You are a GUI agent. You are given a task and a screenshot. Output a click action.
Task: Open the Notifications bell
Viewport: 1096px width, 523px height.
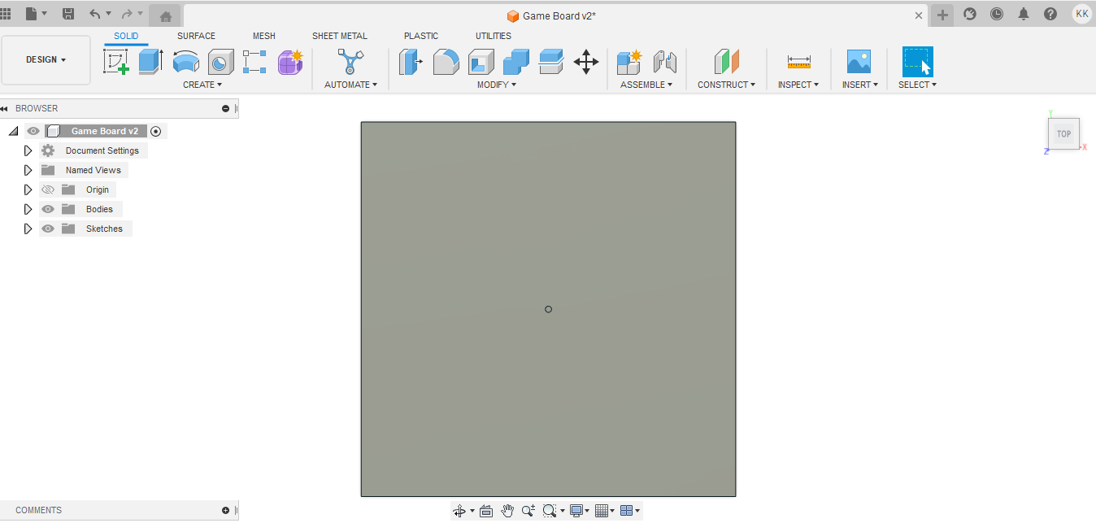[1024, 14]
